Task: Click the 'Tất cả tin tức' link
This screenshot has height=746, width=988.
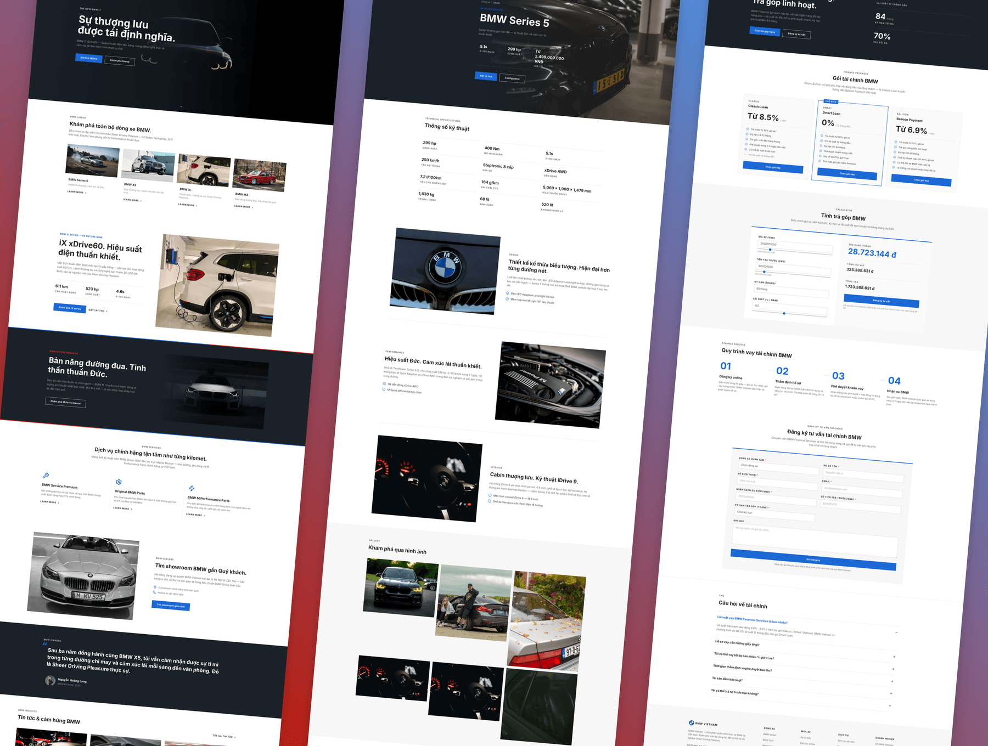Action: (x=224, y=737)
